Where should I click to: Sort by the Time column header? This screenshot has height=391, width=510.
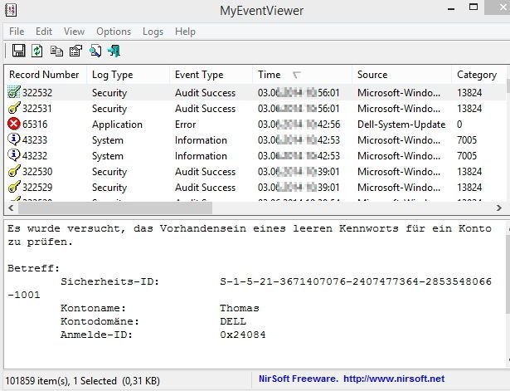coord(302,75)
